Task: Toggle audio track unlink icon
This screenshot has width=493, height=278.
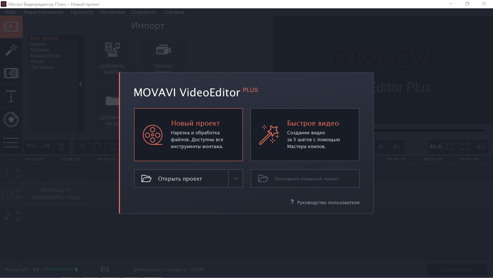Action: tap(18, 219)
